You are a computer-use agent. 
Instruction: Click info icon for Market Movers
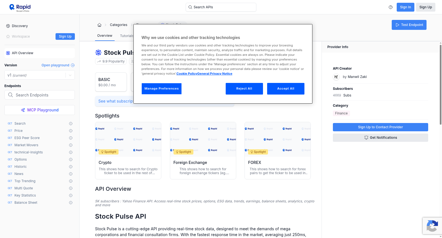pyautogui.click(x=71, y=145)
